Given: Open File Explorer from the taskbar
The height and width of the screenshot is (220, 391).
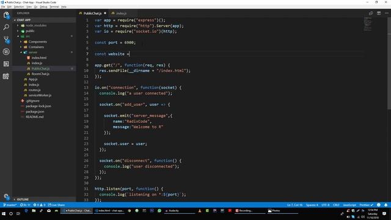Looking at the screenshot, I should tap(34, 211).
